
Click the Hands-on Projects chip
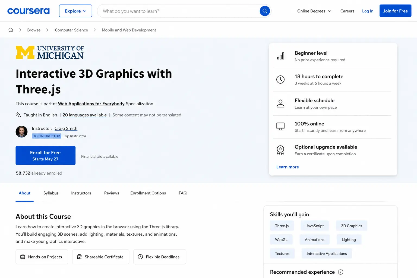[42, 257]
